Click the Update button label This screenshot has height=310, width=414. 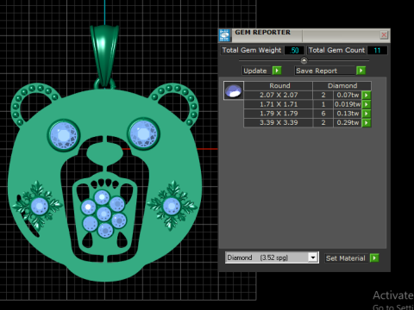coord(255,71)
